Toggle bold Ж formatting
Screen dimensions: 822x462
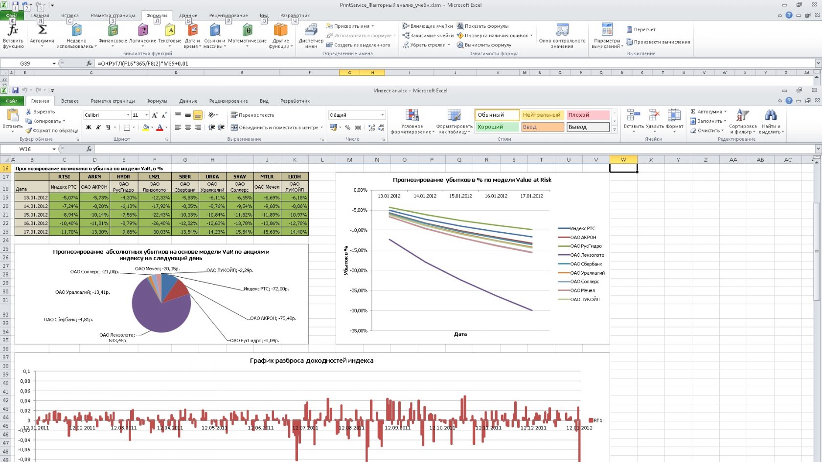point(89,128)
